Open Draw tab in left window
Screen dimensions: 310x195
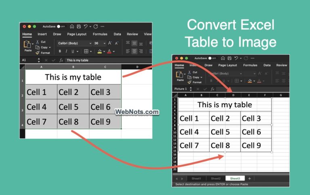[x=57, y=34]
